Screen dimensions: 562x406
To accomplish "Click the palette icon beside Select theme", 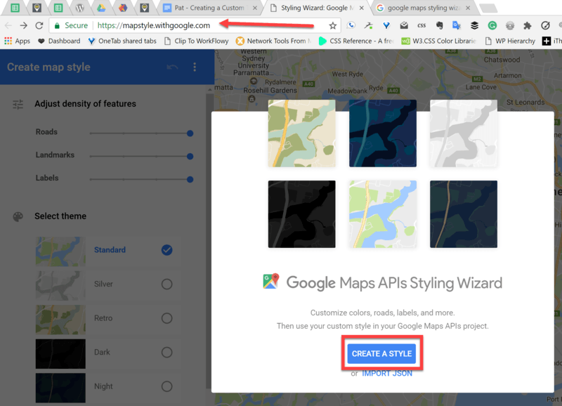I will coord(18,216).
